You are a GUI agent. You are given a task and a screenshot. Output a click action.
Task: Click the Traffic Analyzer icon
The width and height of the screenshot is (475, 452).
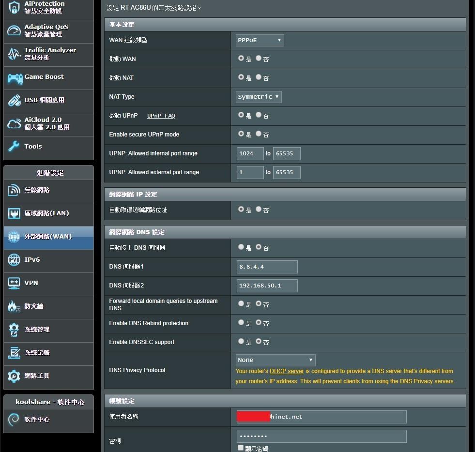click(x=14, y=54)
